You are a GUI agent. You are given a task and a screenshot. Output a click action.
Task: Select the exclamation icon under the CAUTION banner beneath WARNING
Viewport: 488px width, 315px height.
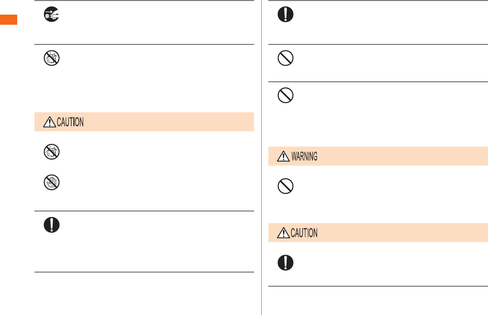[286, 262]
